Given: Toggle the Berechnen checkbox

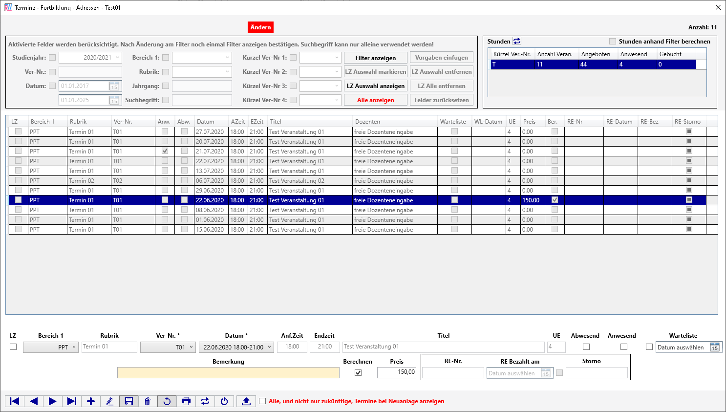Looking at the screenshot, I should coord(358,372).
